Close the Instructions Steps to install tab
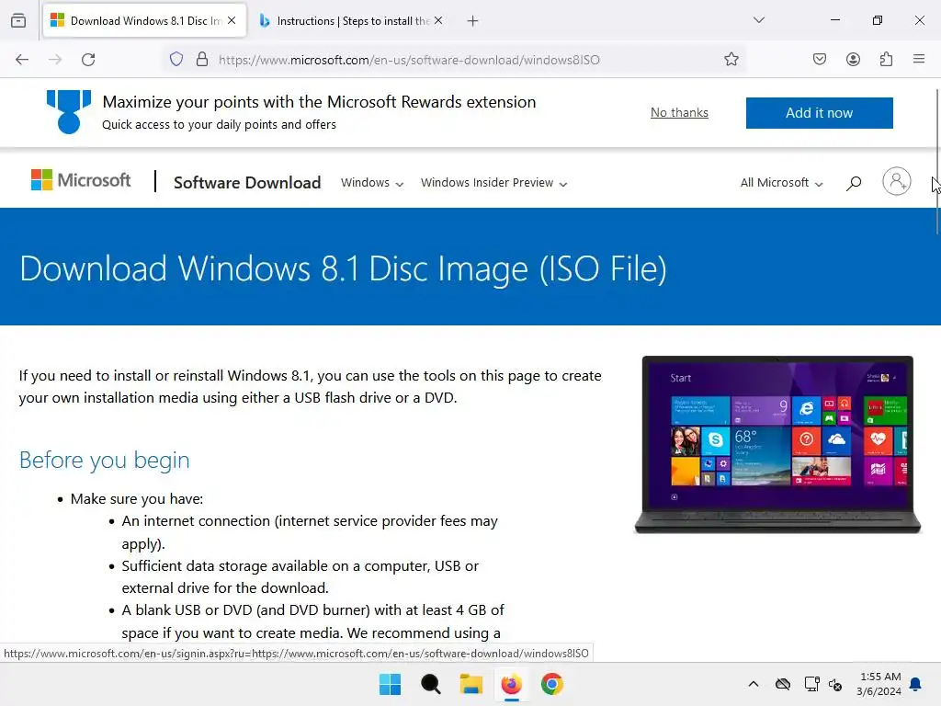Image resolution: width=941 pixels, height=706 pixels. point(438,20)
